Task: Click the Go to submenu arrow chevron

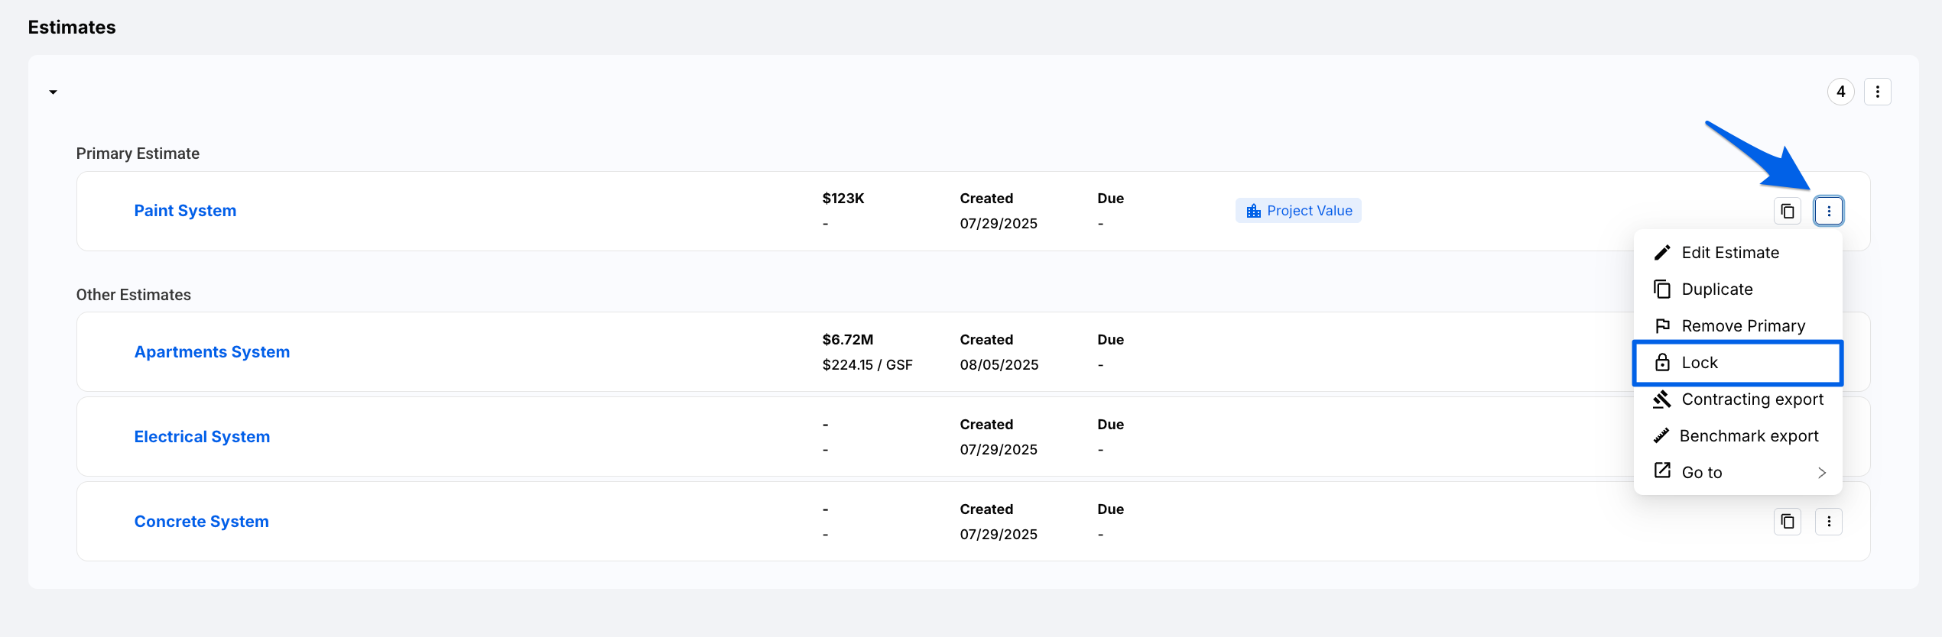Action: click(1821, 473)
